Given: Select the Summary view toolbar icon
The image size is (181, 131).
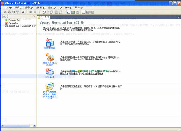Looking at the screenshot, I should [x=84, y=12].
